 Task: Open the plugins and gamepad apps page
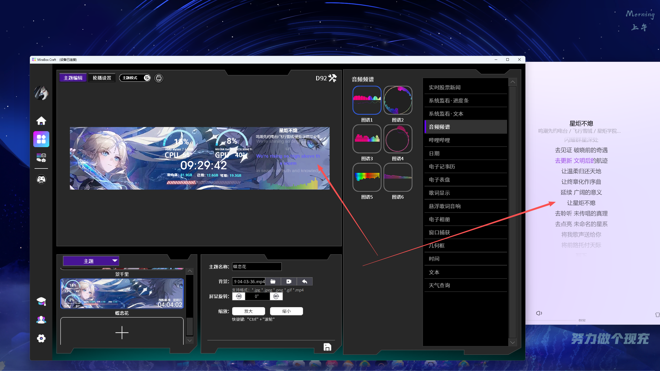point(41,157)
